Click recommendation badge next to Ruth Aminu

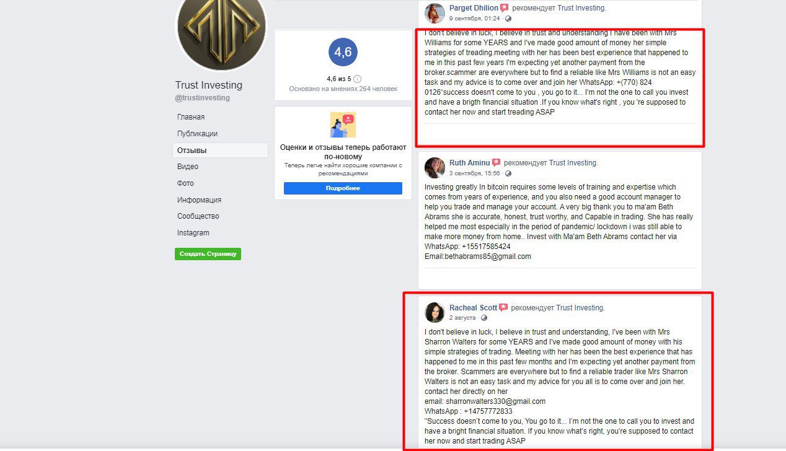tap(496, 163)
